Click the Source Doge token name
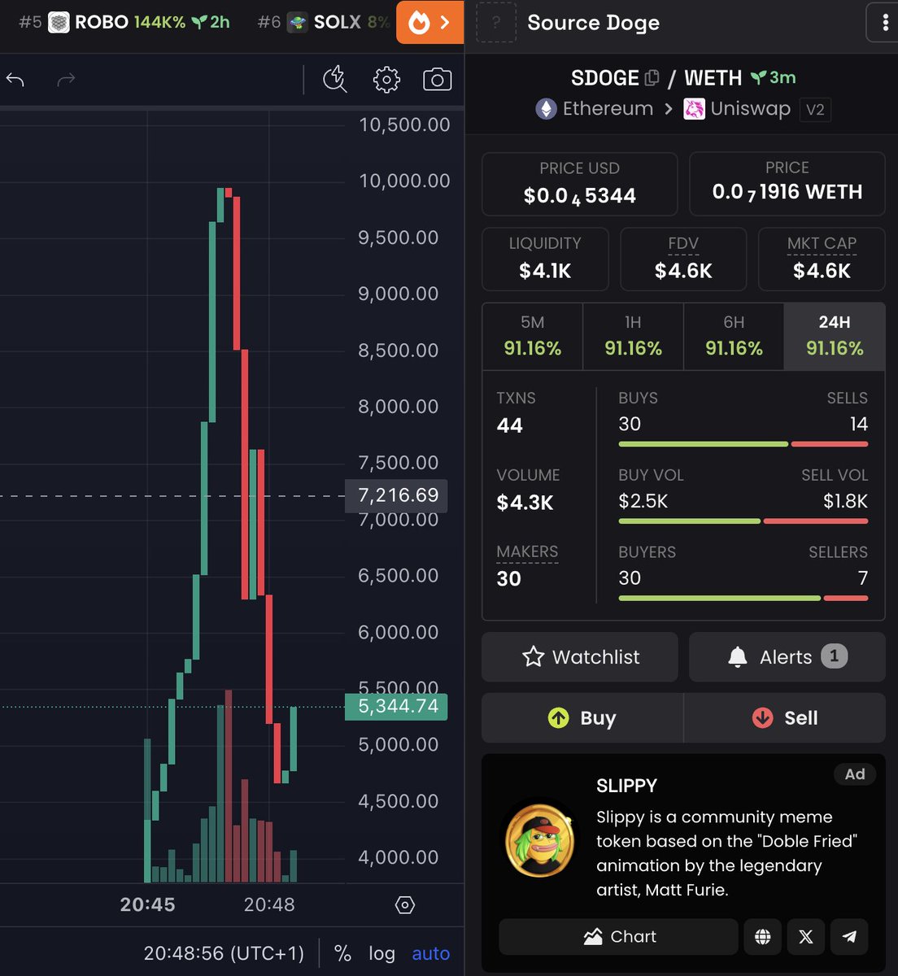This screenshot has width=898, height=976. [x=594, y=23]
